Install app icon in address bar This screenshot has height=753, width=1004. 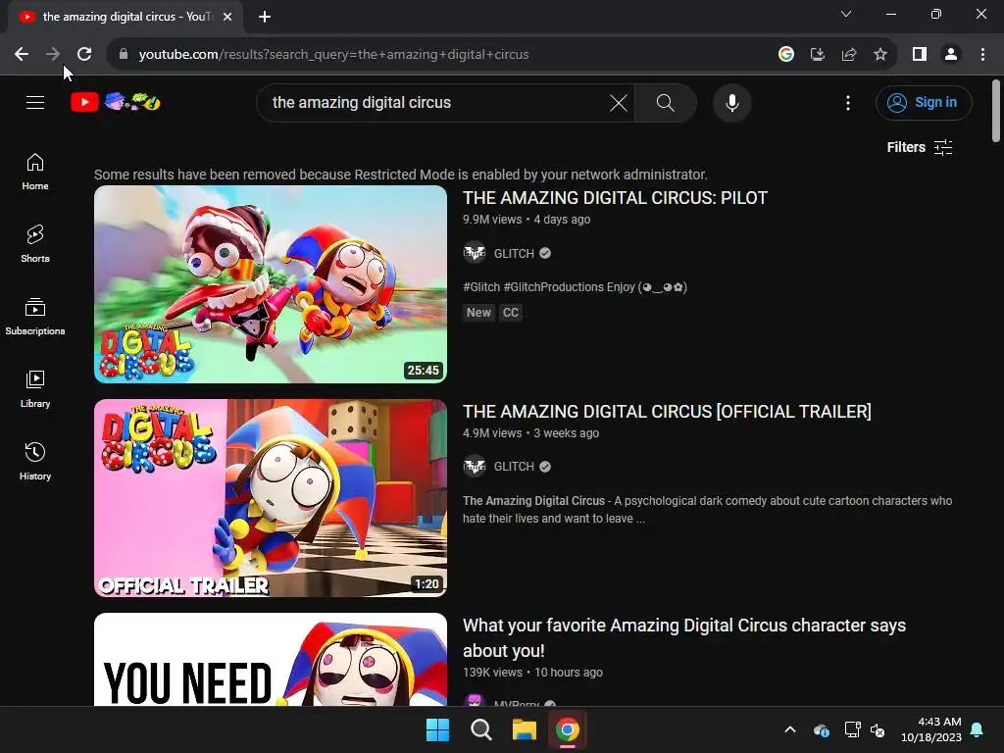[x=817, y=55]
